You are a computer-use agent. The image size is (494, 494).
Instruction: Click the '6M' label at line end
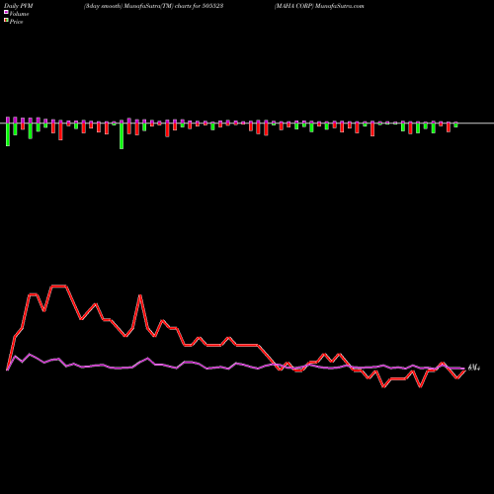click(473, 368)
